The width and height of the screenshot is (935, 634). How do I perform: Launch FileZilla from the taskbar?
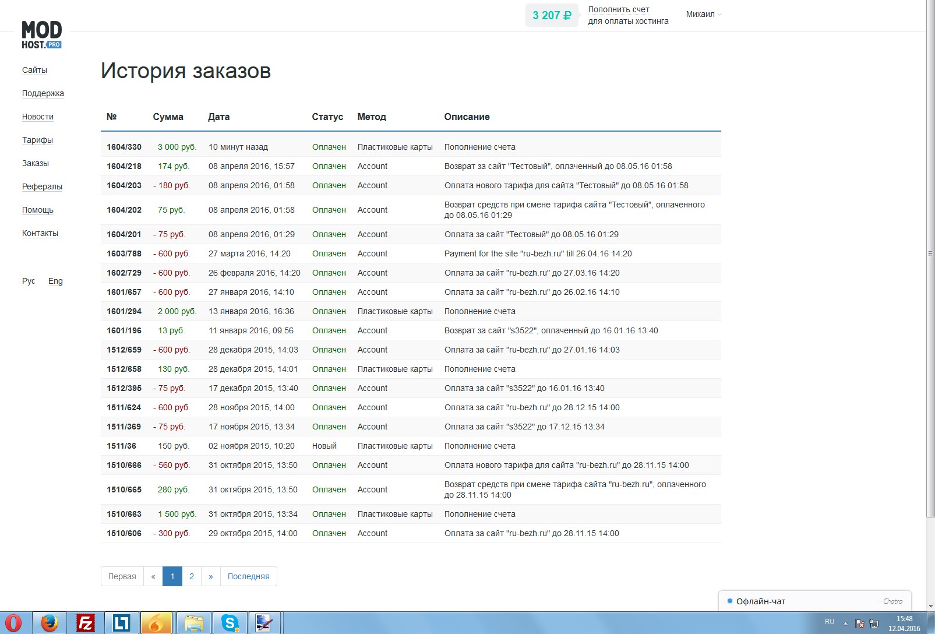coord(86,623)
